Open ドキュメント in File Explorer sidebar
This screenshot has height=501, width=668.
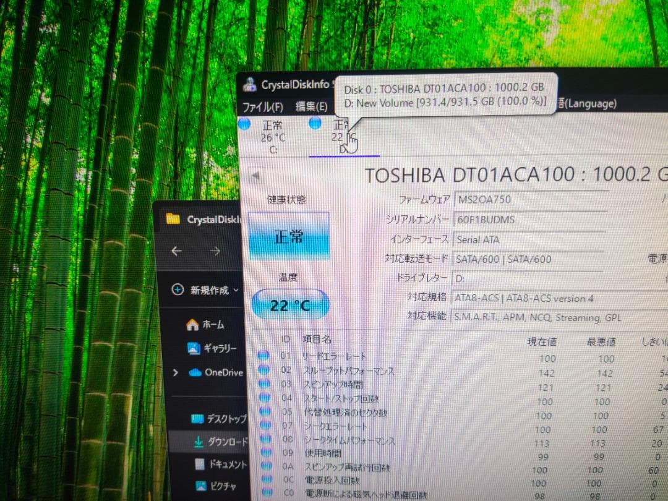click(x=221, y=464)
